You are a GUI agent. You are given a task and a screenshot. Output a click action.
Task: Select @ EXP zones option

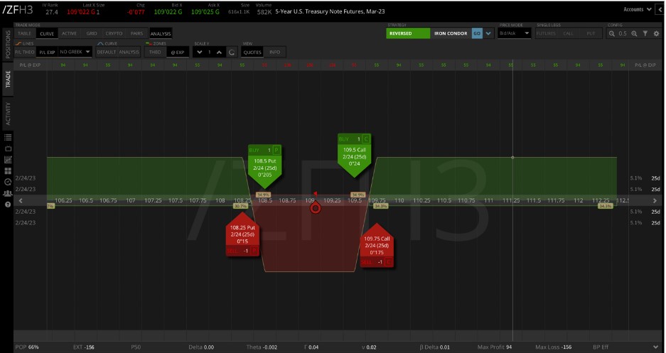pos(178,52)
